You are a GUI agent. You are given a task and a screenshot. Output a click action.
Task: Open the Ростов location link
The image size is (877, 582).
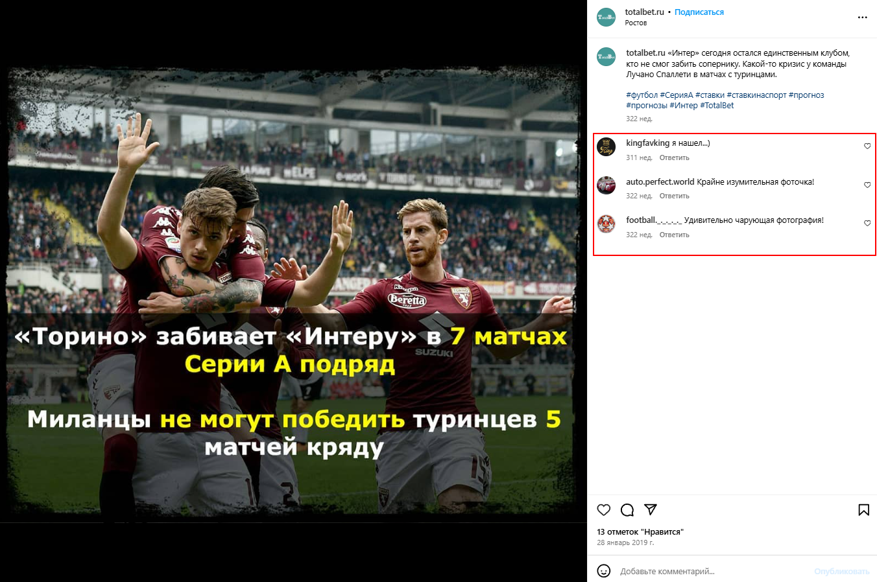click(x=636, y=23)
